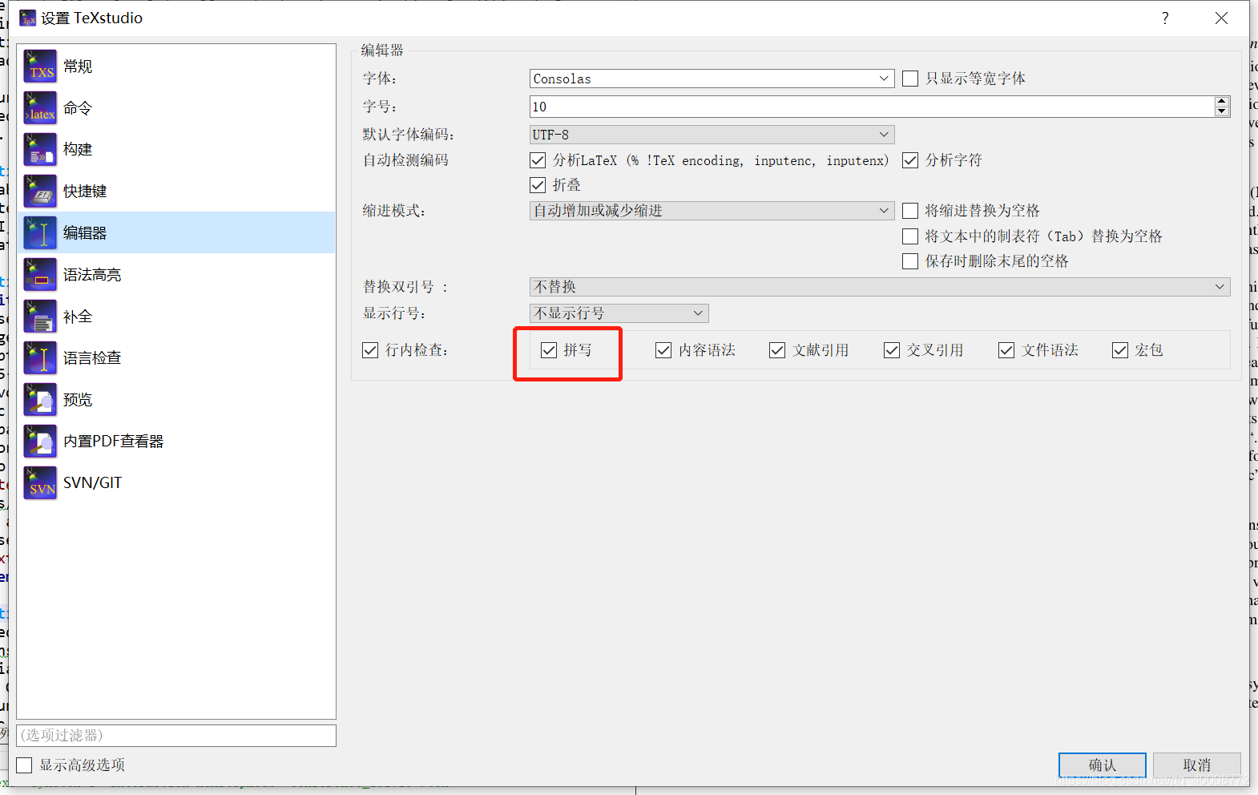Select the 编辑器 editor icon
This screenshot has width=1258, height=795.
point(40,232)
